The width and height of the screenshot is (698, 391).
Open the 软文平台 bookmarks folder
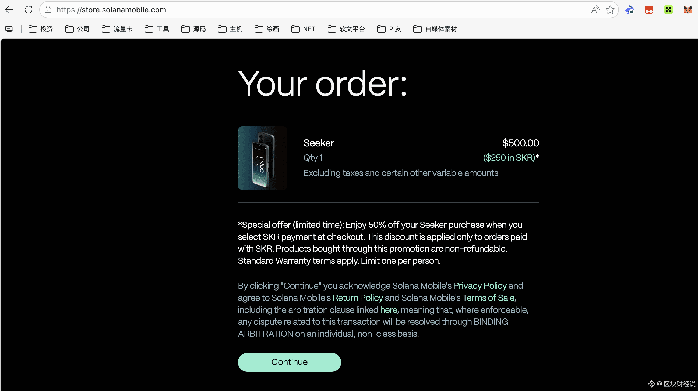pos(346,29)
